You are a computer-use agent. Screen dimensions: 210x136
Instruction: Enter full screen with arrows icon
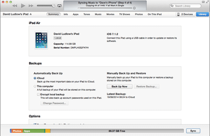(x=207, y=2)
